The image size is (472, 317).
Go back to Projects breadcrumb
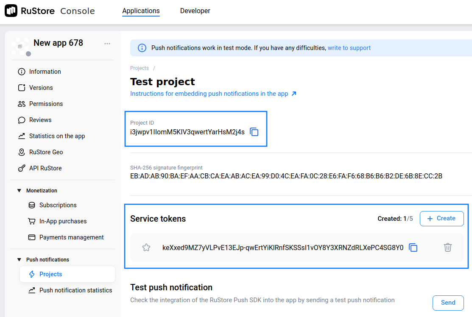pyautogui.click(x=140, y=68)
